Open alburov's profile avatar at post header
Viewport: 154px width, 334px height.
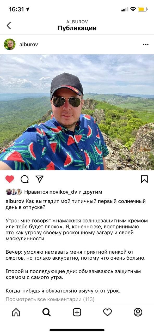pyautogui.click(x=10, y=44)
